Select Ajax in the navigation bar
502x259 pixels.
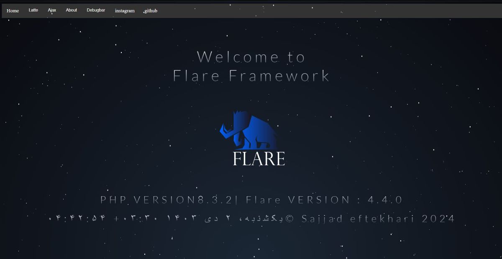tap(52, 10)
